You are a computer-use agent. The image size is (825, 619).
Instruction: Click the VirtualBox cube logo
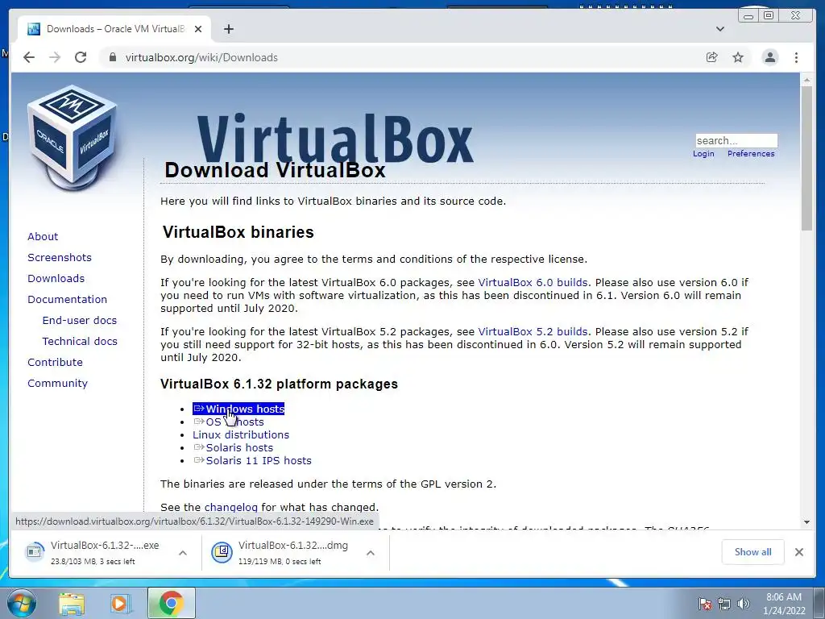(x=72, y=138)
